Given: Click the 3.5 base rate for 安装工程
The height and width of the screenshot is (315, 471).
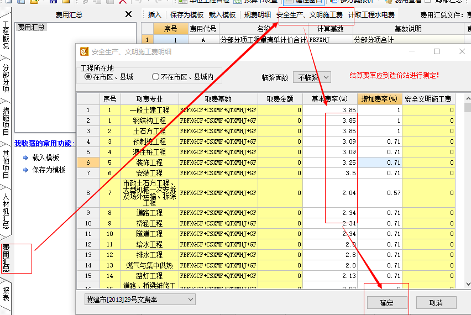Looking at the screenshot, I should 330,174.
